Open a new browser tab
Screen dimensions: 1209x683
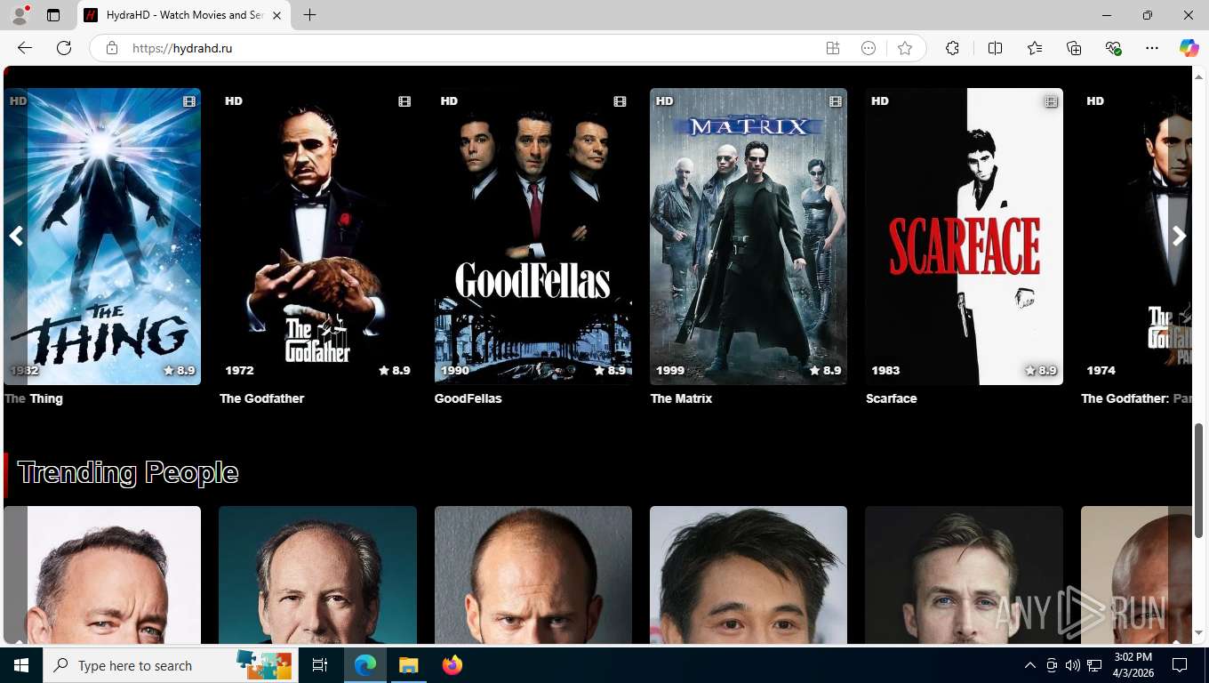[x=309, y=15]
